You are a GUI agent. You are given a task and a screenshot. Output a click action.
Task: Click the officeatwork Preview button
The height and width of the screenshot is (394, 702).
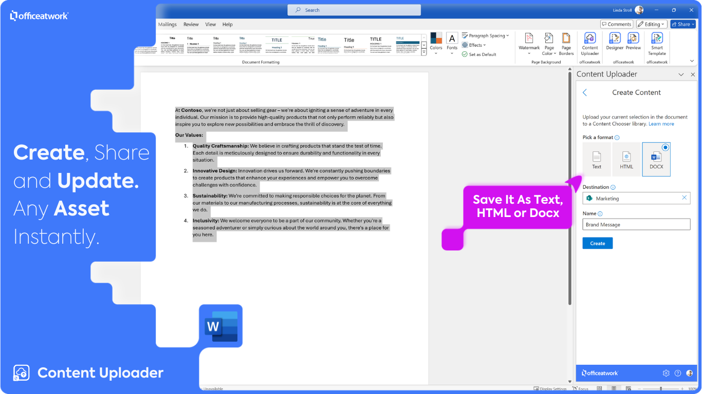(633, 41)
